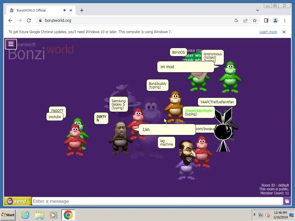Image resolution: width=295 pixels, height=221 pixels.
Task: Click the Show desktop tray icon
Action: (x=292, y=215)
